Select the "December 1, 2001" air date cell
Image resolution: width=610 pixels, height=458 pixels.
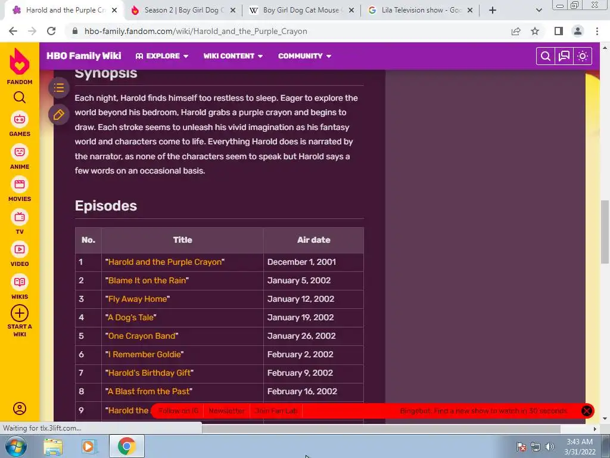[x=313, y=262]
